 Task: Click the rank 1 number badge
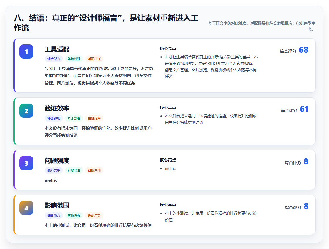point(26,52)
